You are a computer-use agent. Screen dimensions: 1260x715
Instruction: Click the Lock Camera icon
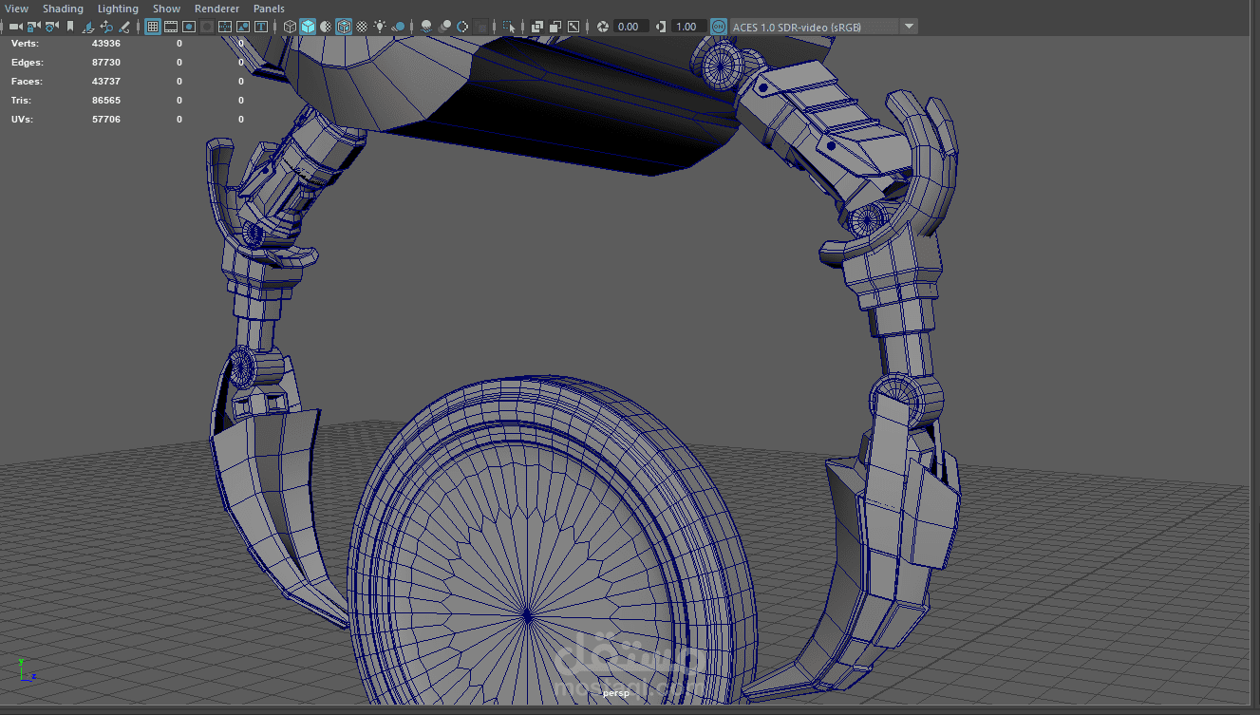pos(34,27)
